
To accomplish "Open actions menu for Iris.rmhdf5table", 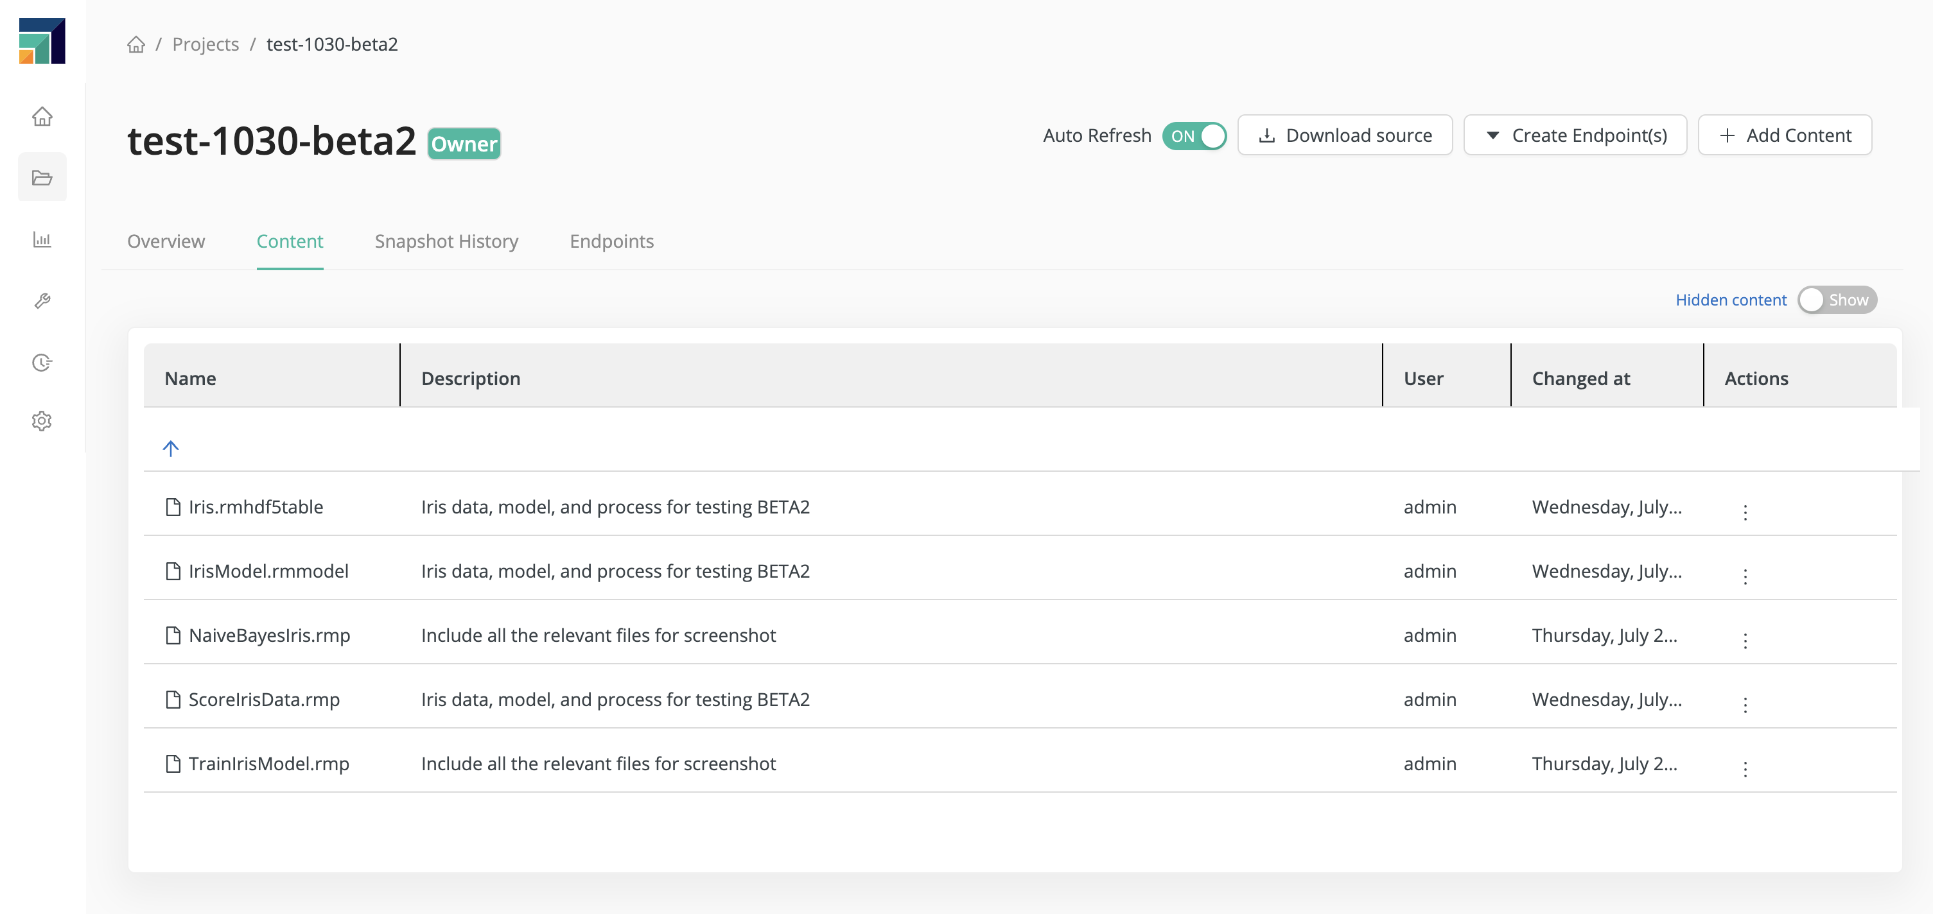I will point(1745,512).
